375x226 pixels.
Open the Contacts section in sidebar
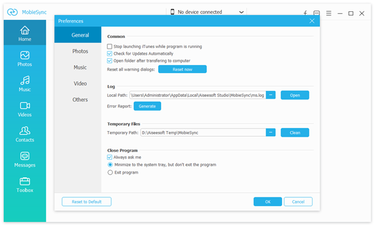pos(25,134)
